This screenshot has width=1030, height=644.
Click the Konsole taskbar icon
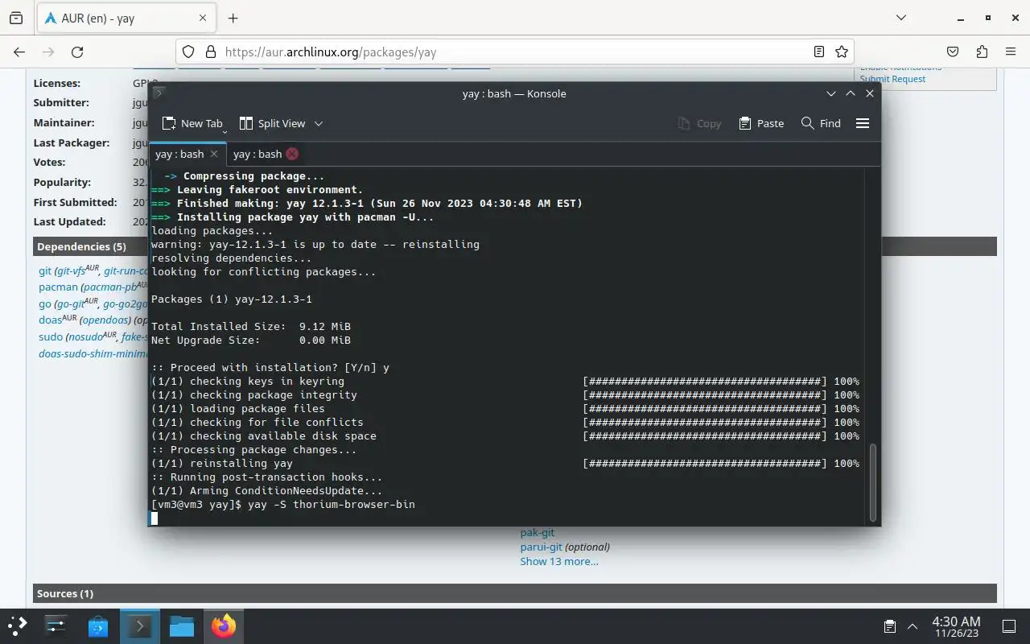click(140, 626)
